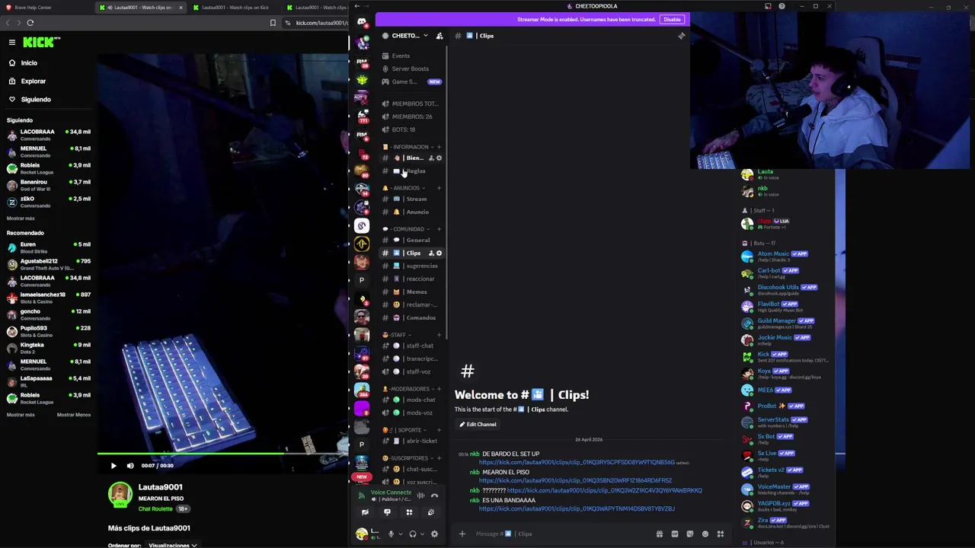Open soundboard in voice panel

point(431,512)
